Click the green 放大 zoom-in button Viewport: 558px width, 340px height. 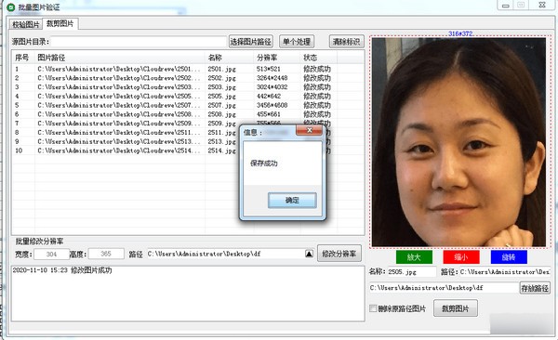(414, 257)
